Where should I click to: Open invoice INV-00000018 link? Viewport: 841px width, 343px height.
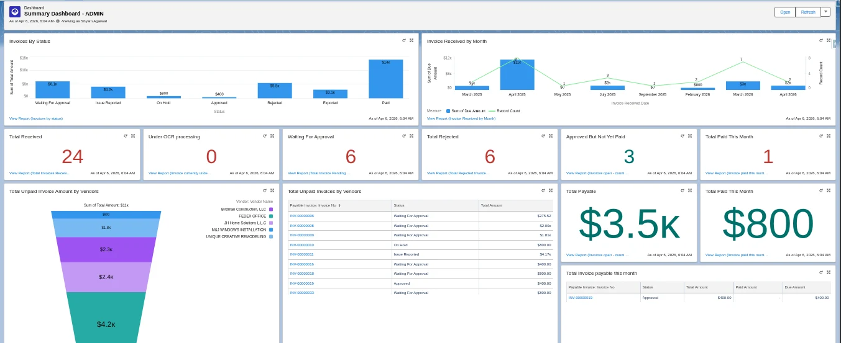tap(302, 274)
